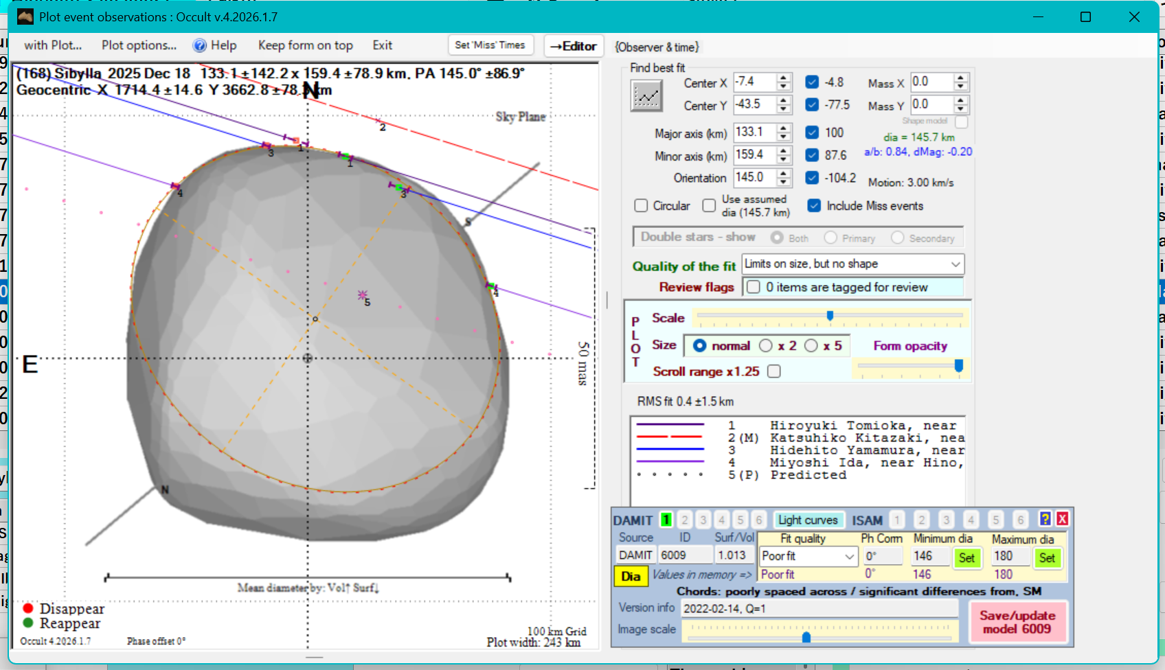
Task: Open the Quality of the fit dropdown
Action: (x=955, y=264)
